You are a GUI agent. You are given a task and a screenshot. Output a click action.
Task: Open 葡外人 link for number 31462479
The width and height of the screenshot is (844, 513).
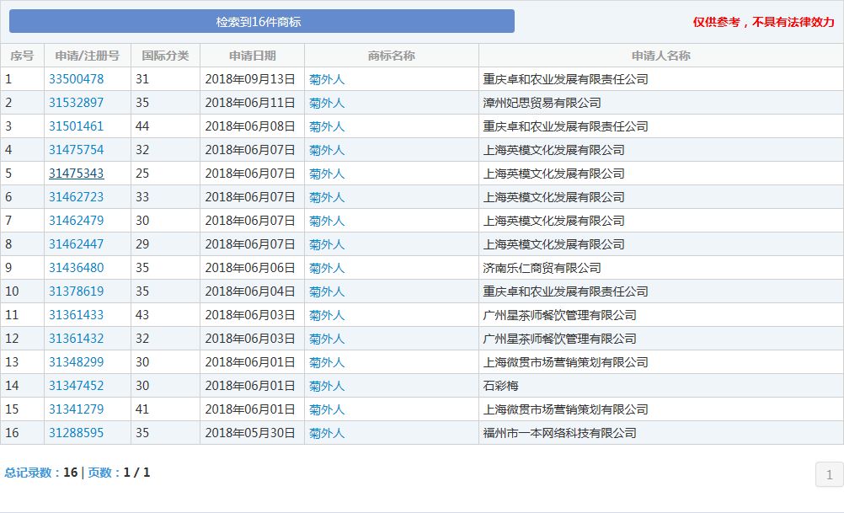pos(327,222)
